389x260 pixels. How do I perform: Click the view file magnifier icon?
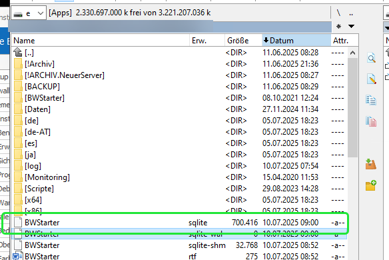(x=371, y=58)
